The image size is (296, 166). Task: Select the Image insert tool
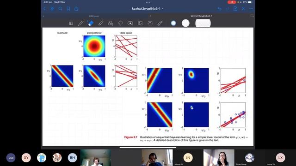(140, 24)
